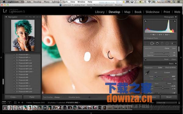Collapse the top module picker panel
This screenshot has width=183, height=114.
[91, 8]
